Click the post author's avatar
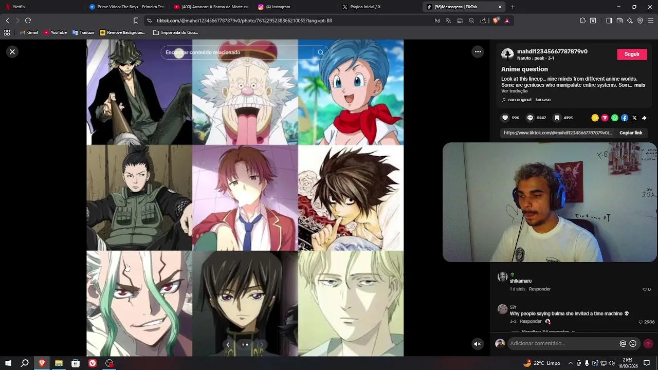The height and width of the screenshot is (370, 658). coord(507,54)
